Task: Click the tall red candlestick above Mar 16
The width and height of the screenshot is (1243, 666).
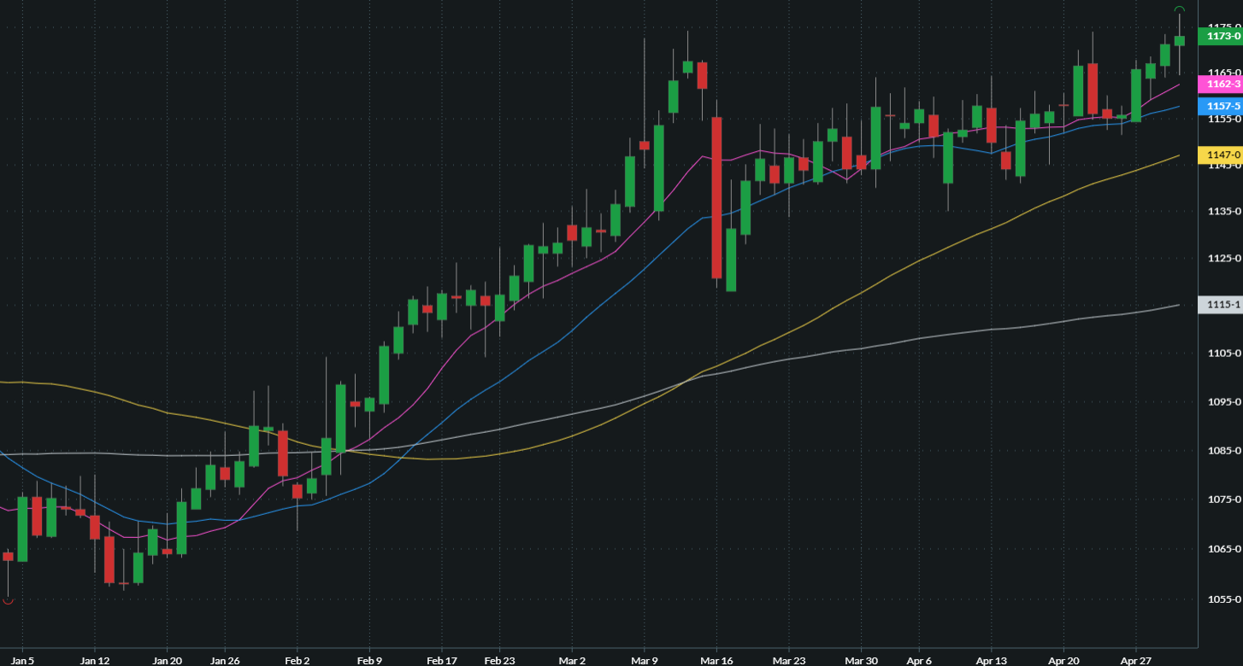Action: (x=716, y=197)
